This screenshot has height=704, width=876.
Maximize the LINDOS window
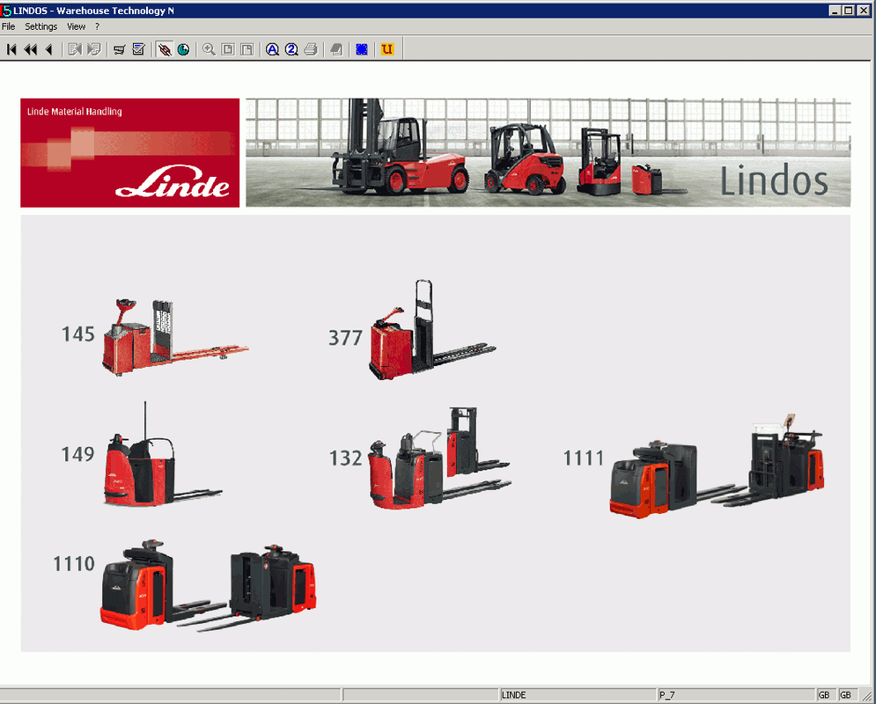pos(849,10)
